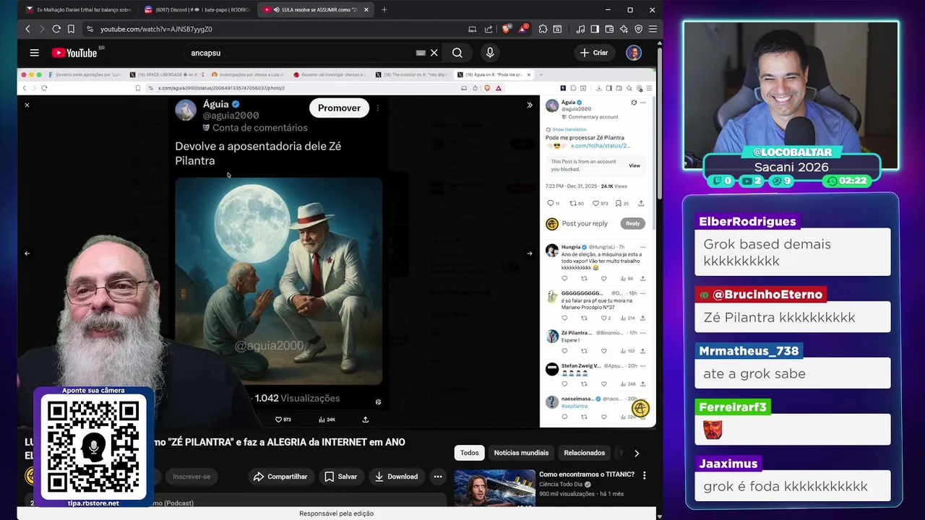
Task: Collapse the X reply sidebar with double chevron
Action: (x=530, y=105)
